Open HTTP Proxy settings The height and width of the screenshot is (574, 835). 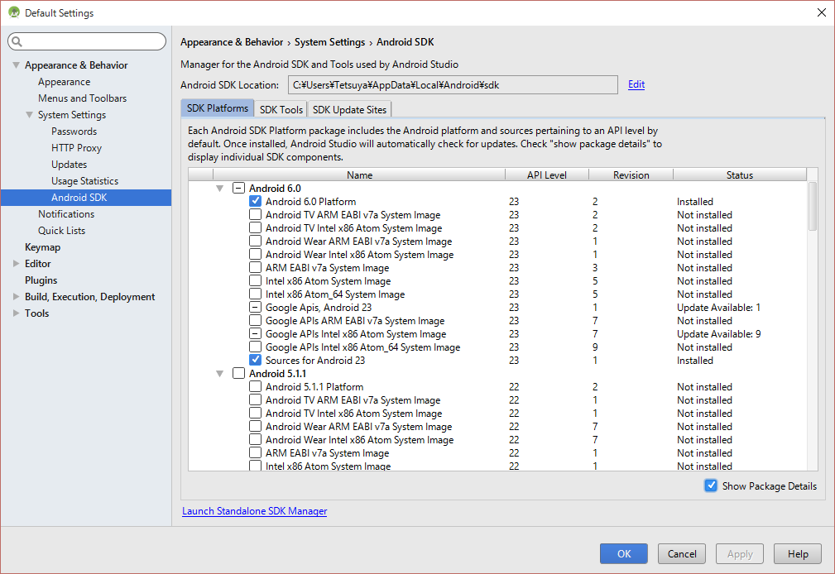76,147
